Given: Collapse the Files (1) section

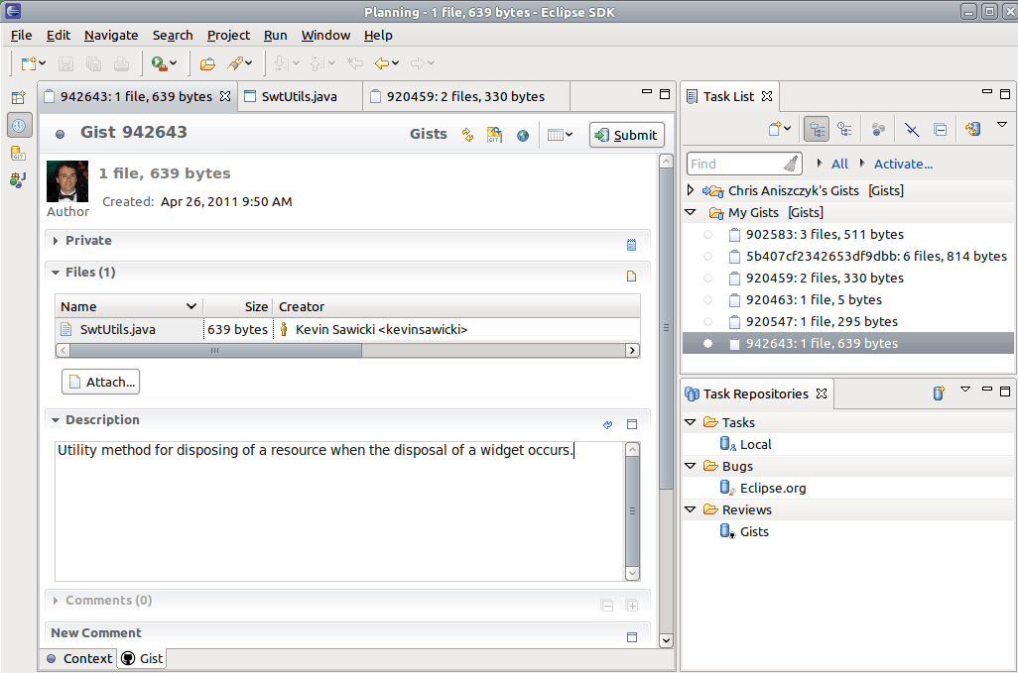Looking at the screenshot, I should pyautogui.click(x=57, y=273).
